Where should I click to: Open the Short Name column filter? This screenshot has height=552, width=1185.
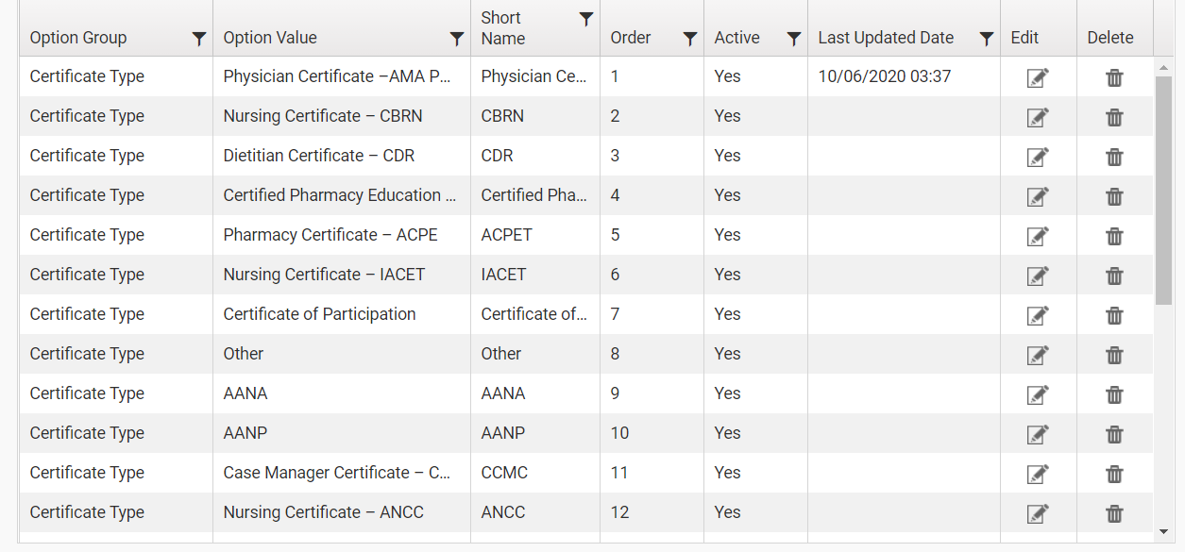pos(586,19)
